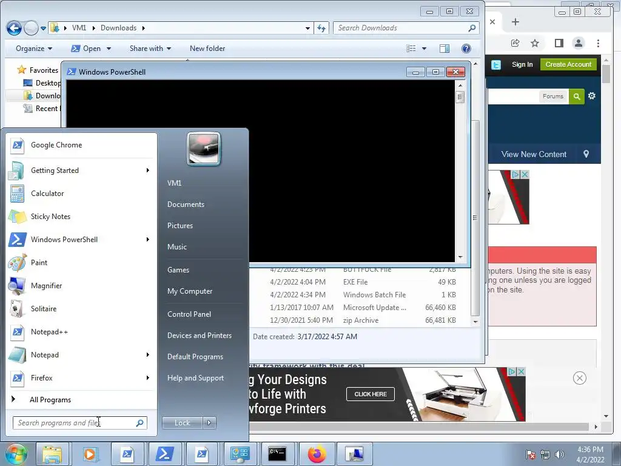Click Explorer back navigation arrow

(x=15, y=28)
